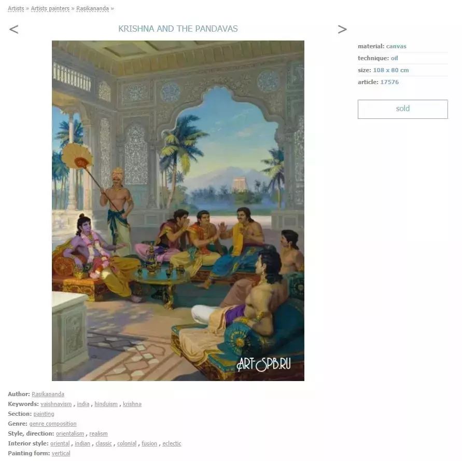Select the india keyword link
Image resolution: width=462 pixels, height=461 pixels.
pos(83,404)
